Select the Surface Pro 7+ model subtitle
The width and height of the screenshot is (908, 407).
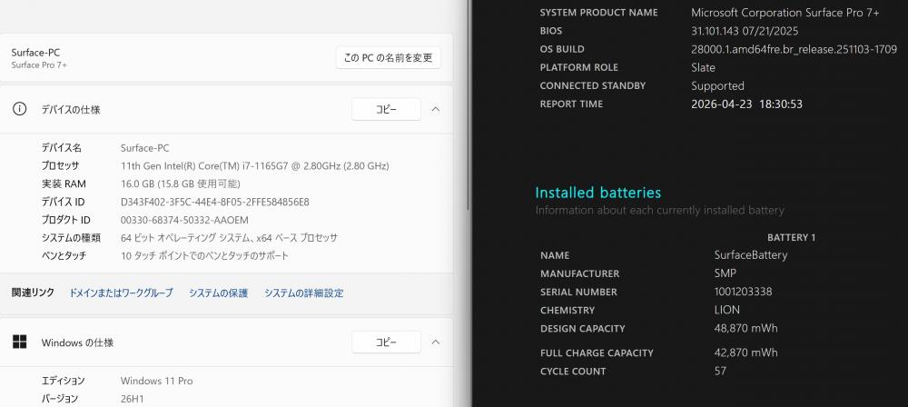tap(39, 65)
